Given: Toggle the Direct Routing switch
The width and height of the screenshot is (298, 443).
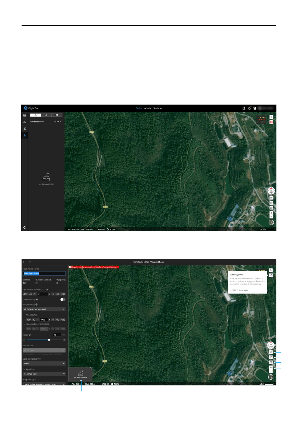Looking at the screenshot, I should coord(63,299).
